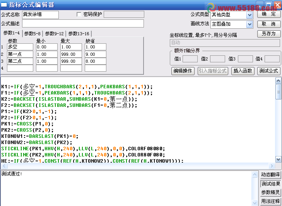The image size is (282, 206).
Task: Open the 画线方法 dropdown
Action: [249, 24]
